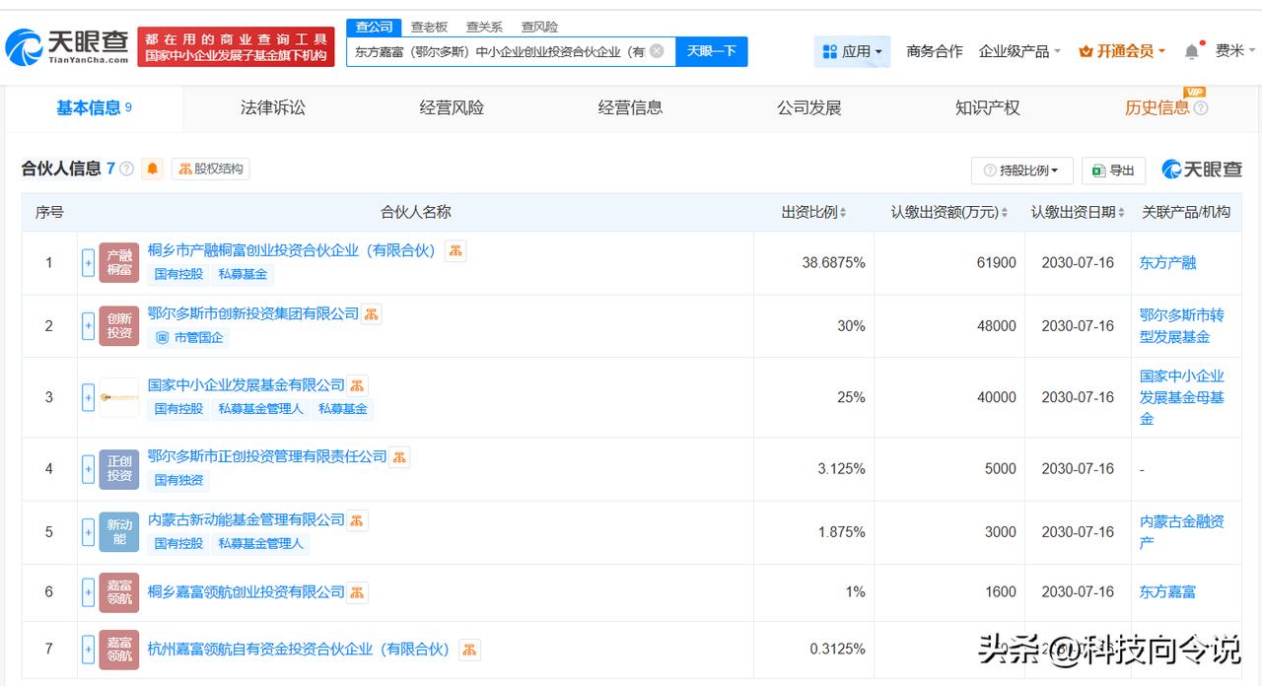Open the 历史信息 VIP tab
The height and width of the screenshot is (686, 1262).
tap(1157, 108)
